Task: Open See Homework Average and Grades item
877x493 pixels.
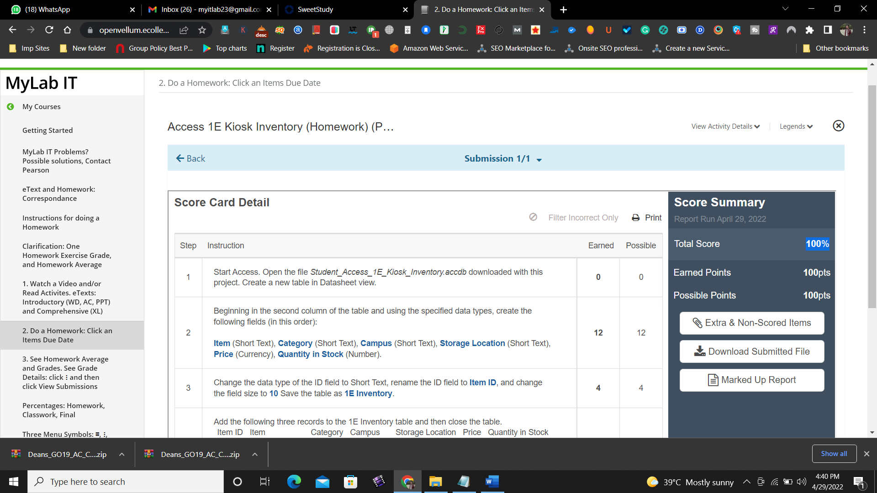Action: [x=65, y=372]
